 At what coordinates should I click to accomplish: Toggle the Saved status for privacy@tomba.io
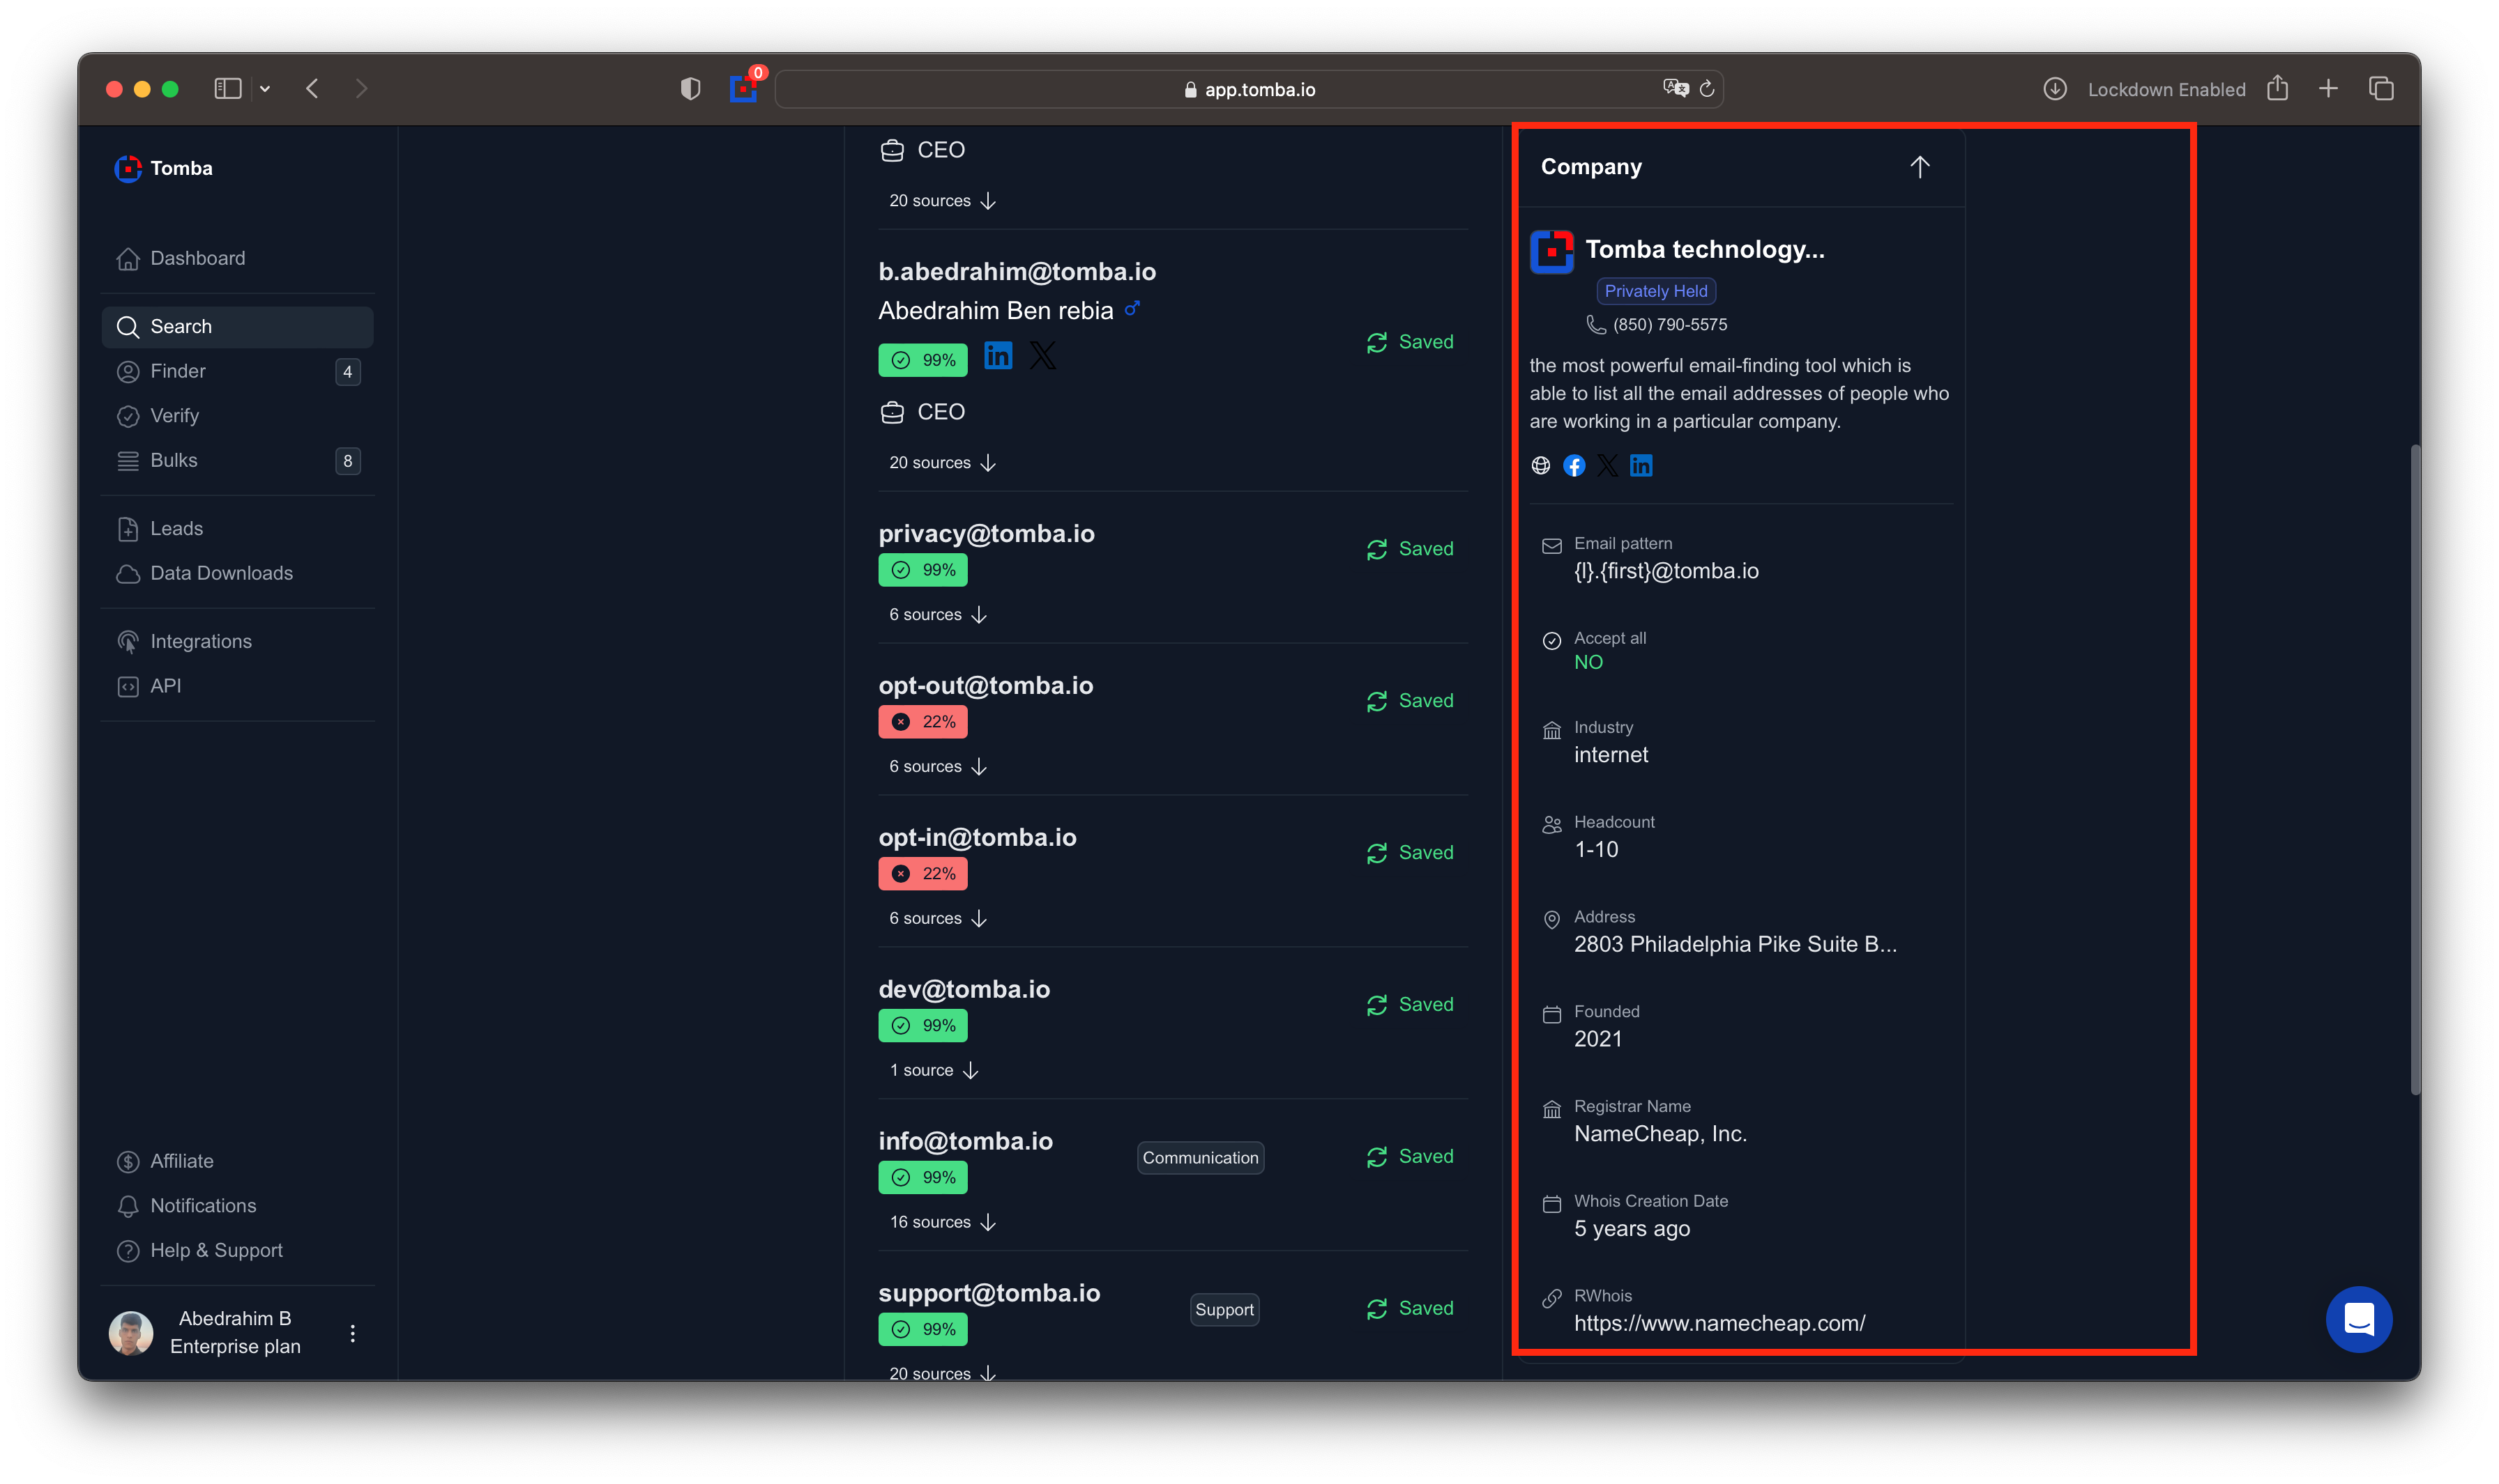click(1409, 549)
